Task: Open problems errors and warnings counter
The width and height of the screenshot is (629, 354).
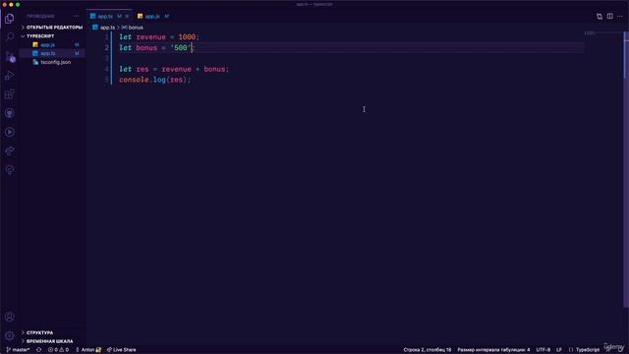Action: pyautogui.click(x=58, y=350)
